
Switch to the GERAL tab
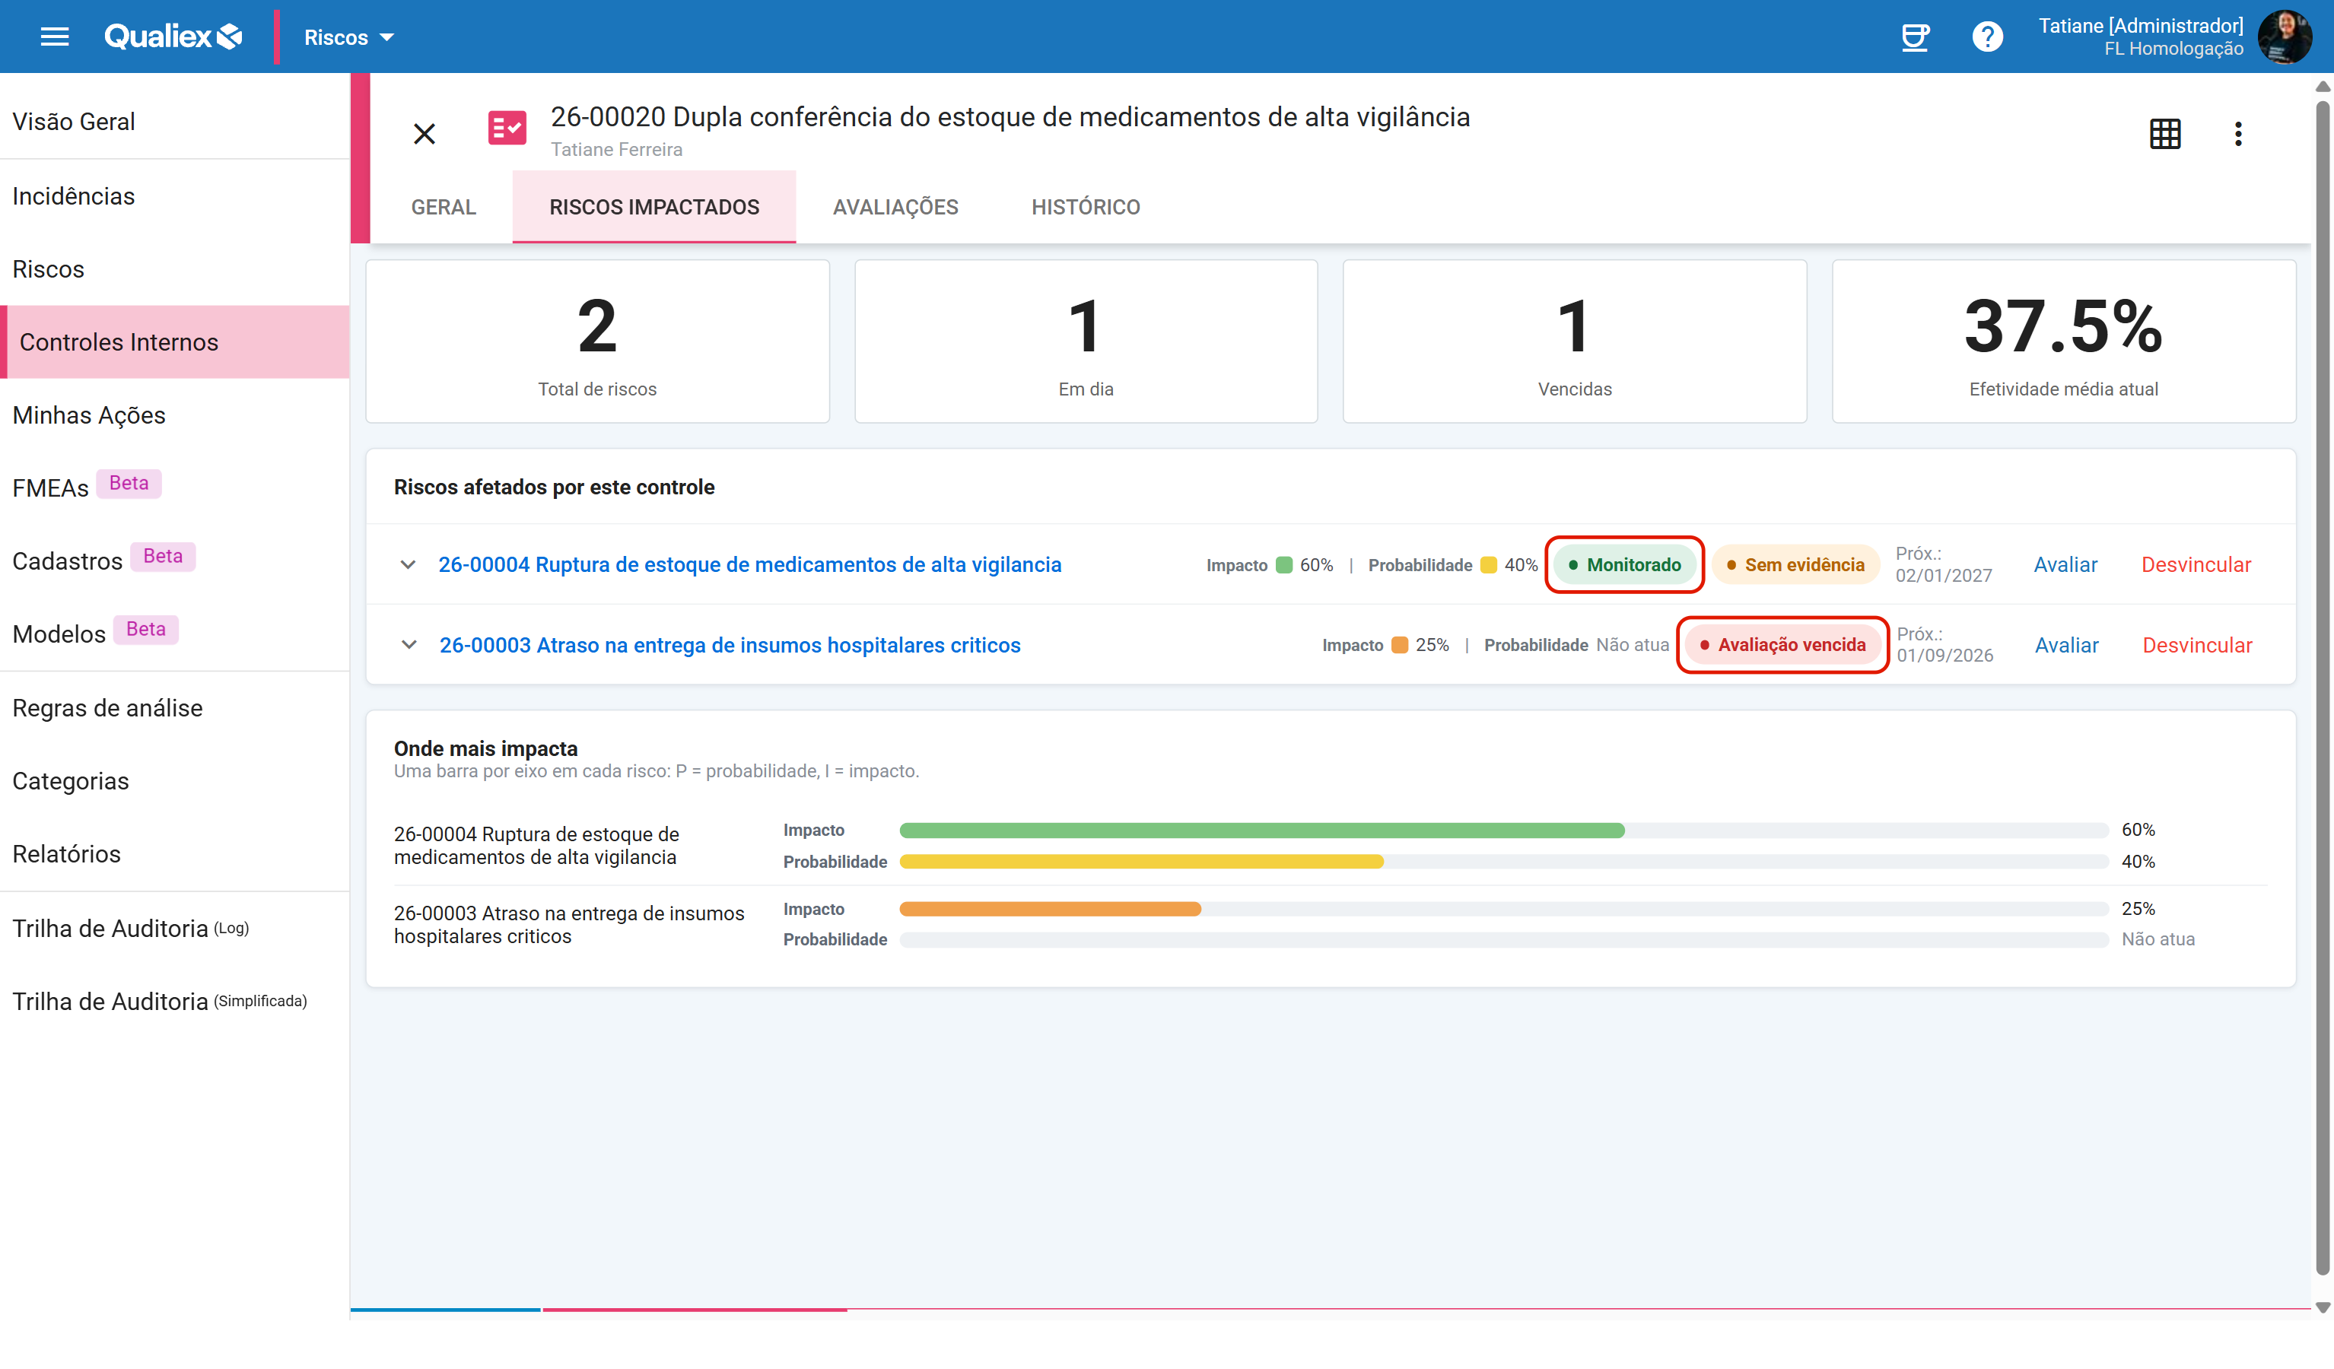(444, 208)
